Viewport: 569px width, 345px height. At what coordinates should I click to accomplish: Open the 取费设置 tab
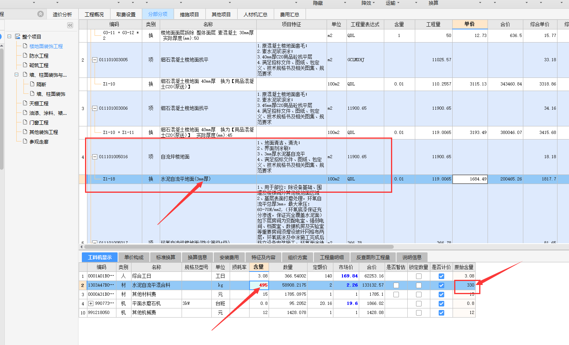pos(126,14)
